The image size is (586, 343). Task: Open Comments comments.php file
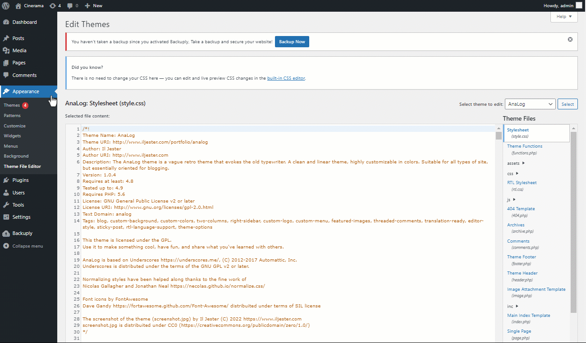click(x=523, y=244)
